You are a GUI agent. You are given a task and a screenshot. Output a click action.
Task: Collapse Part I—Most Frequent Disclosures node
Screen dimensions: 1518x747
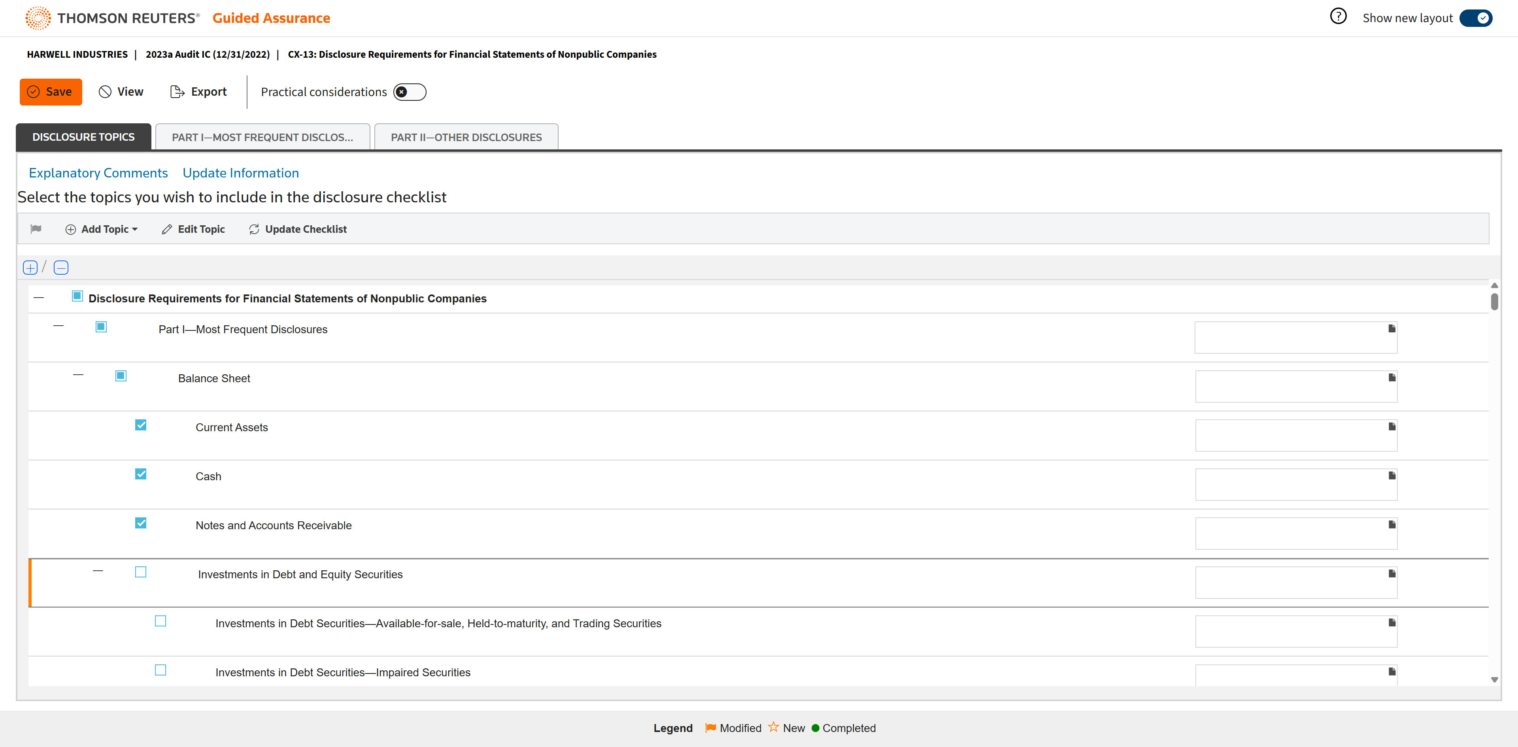click(x=59, y=326)
